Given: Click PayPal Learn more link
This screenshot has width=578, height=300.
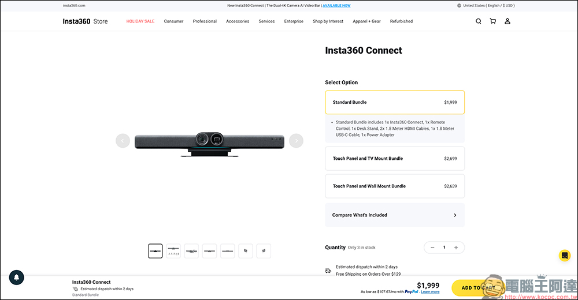Looking at the screenshot, I should (x=430, y=292).
